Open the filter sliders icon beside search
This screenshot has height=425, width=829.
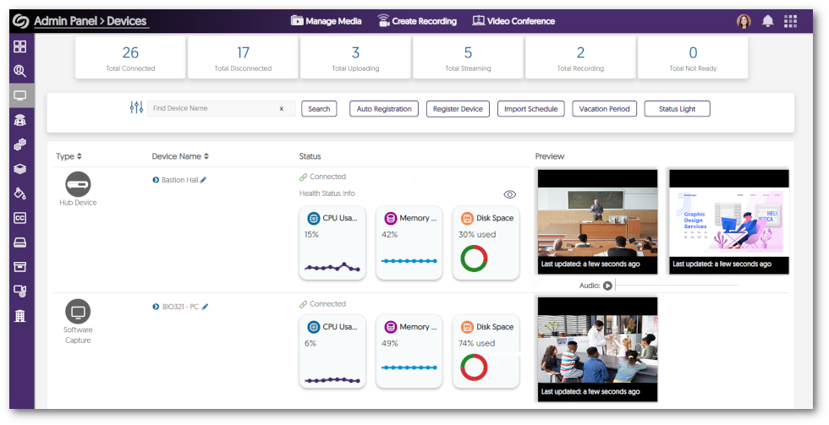click(136, 107)
